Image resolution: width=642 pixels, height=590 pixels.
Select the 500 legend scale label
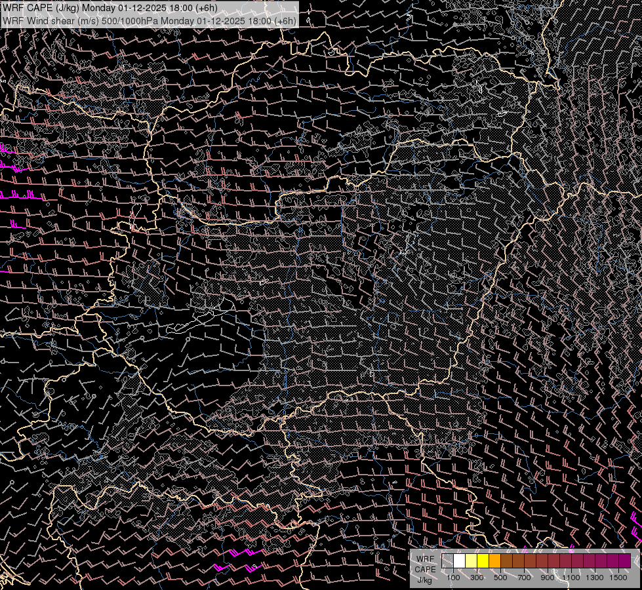pyautogui.click(x=500, y=578)
